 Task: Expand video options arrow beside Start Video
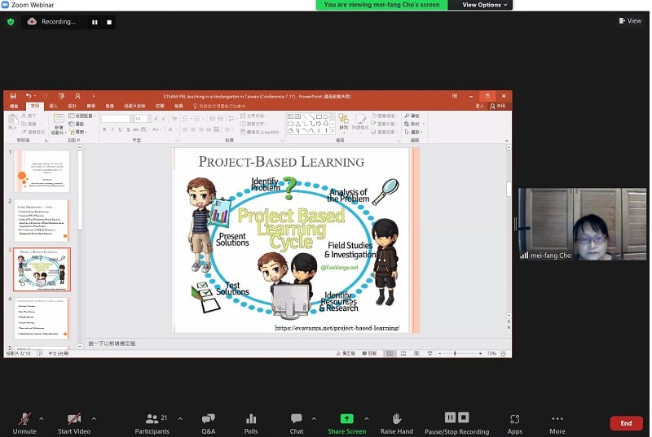(x=94, y=418)
